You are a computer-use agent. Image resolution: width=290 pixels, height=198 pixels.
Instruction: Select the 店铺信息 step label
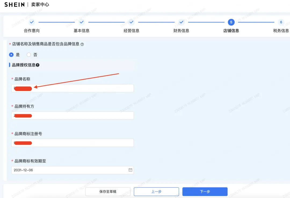point(231,31)
